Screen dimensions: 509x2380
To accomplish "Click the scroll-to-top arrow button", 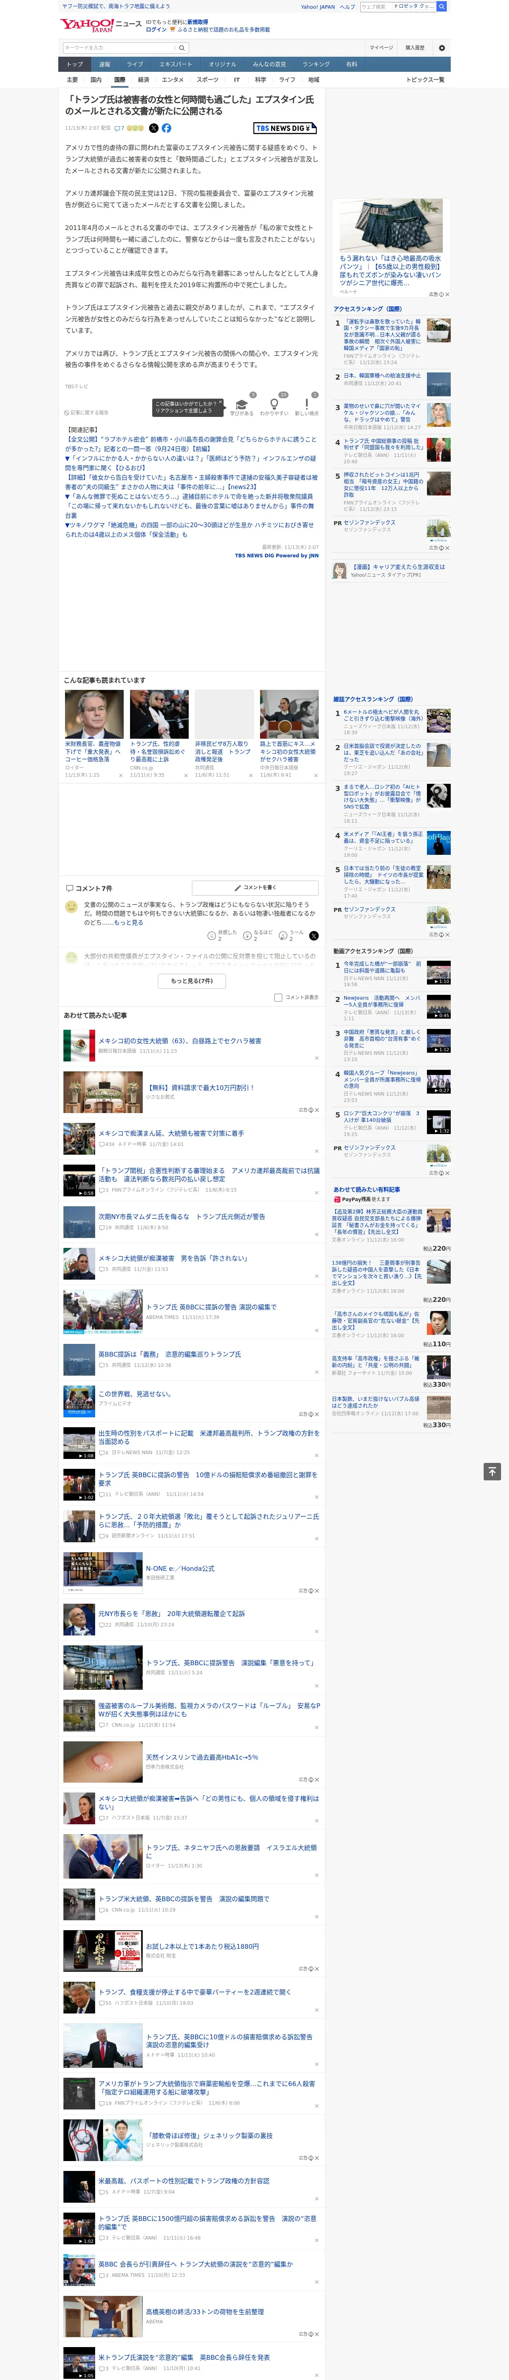I will (x=492, y=1471).
